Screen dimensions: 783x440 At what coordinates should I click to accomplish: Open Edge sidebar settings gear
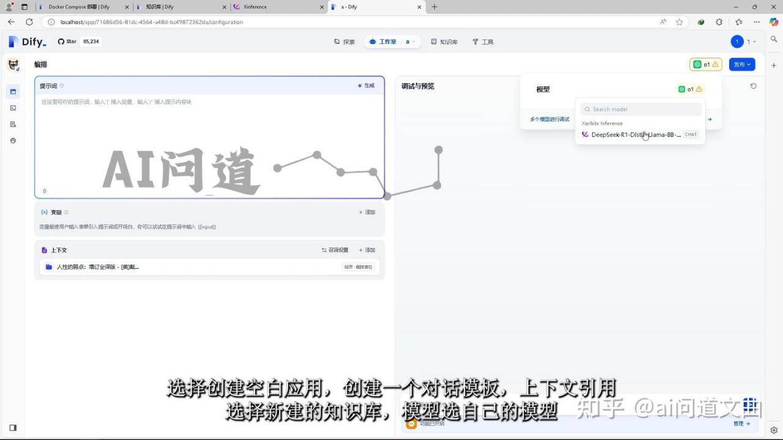click(774, 430)
